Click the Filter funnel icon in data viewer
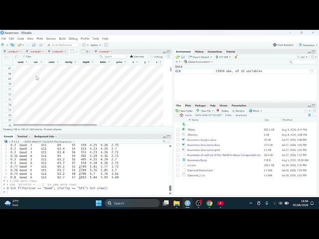The image size is (319, 239). click(24, 56)
